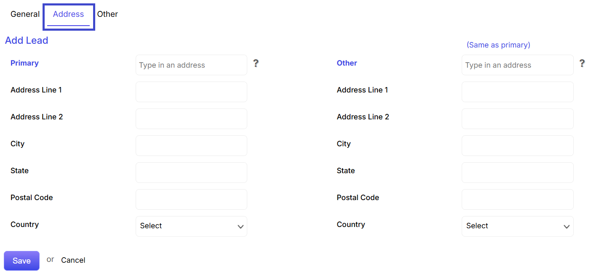
Task: Click the Same as primary link
Action: [498, 45]
